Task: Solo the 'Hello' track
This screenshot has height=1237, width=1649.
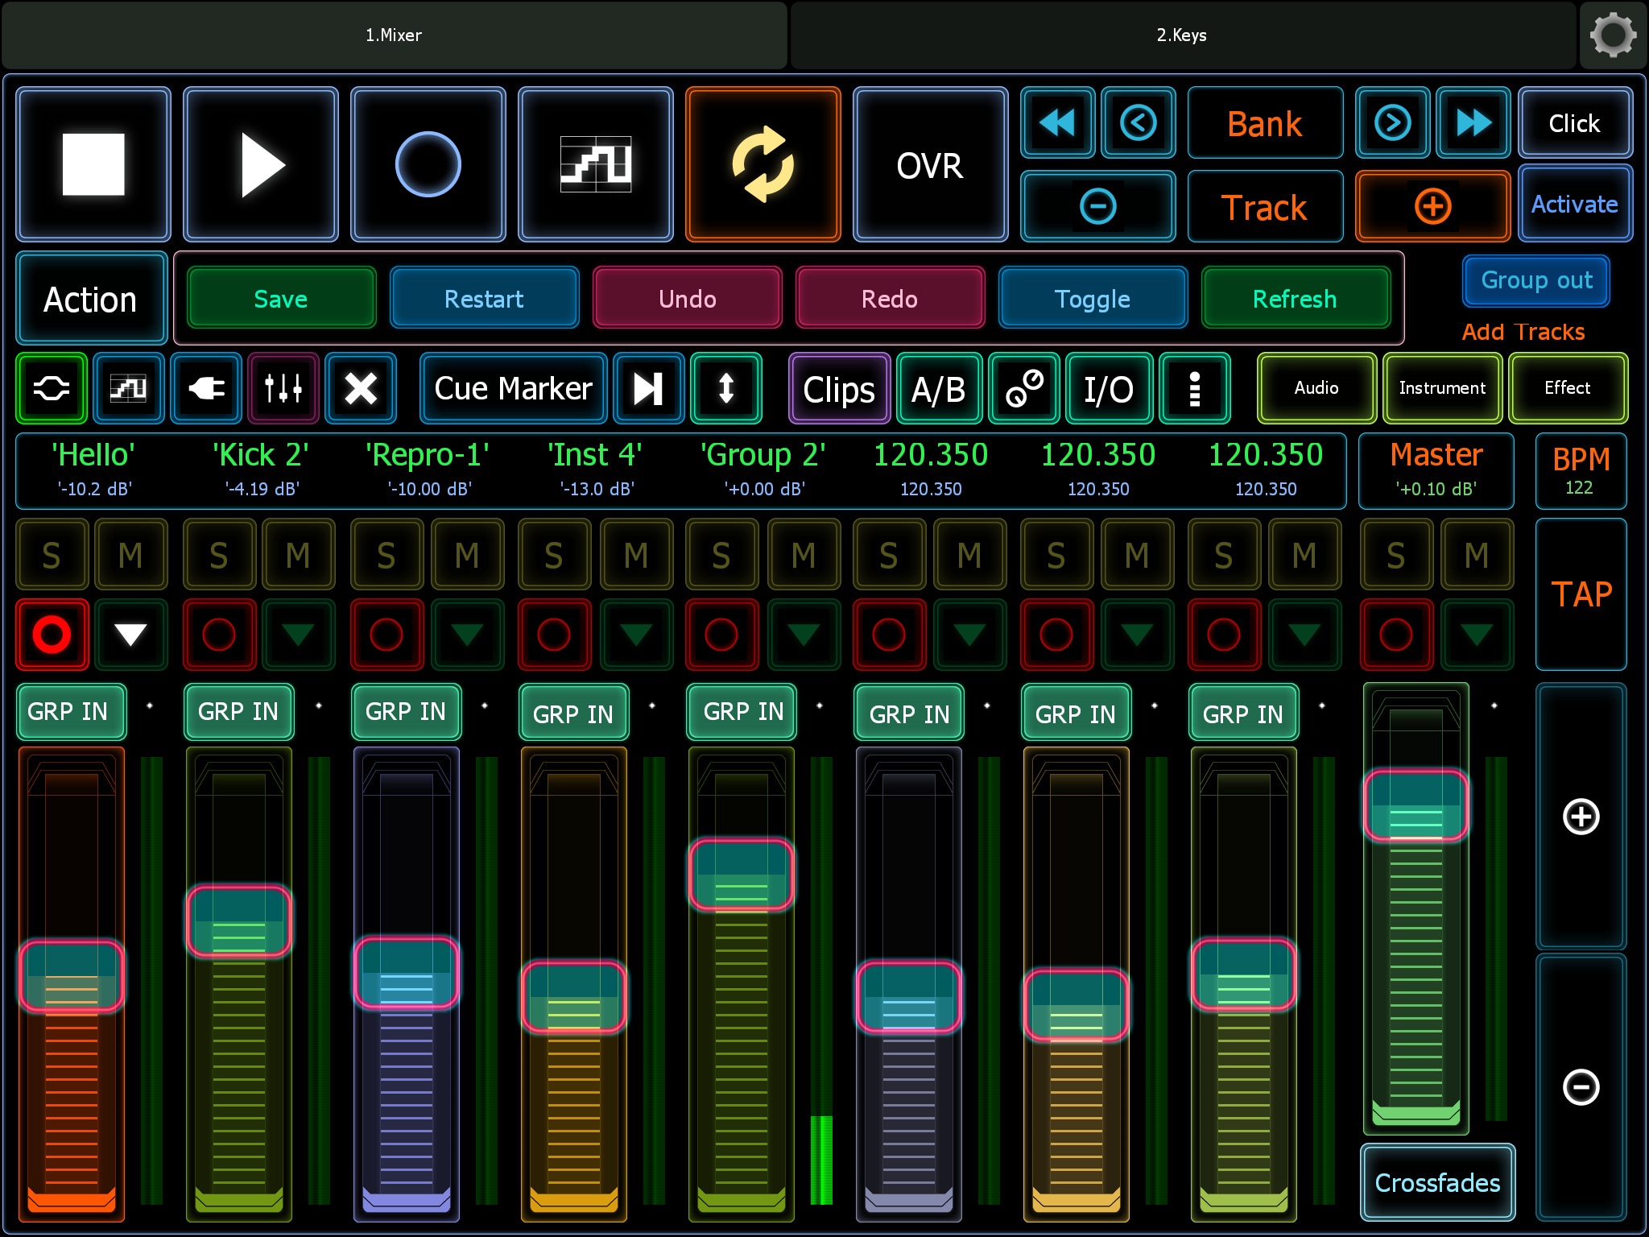Action: click(52, 555)
